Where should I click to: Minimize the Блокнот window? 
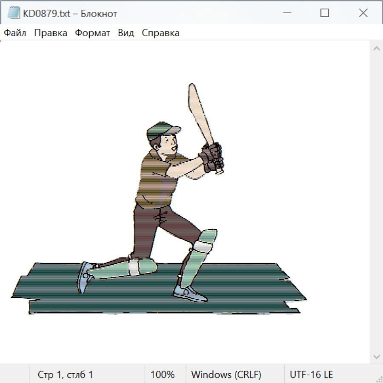pyautogui.click(x=286, y=13)
